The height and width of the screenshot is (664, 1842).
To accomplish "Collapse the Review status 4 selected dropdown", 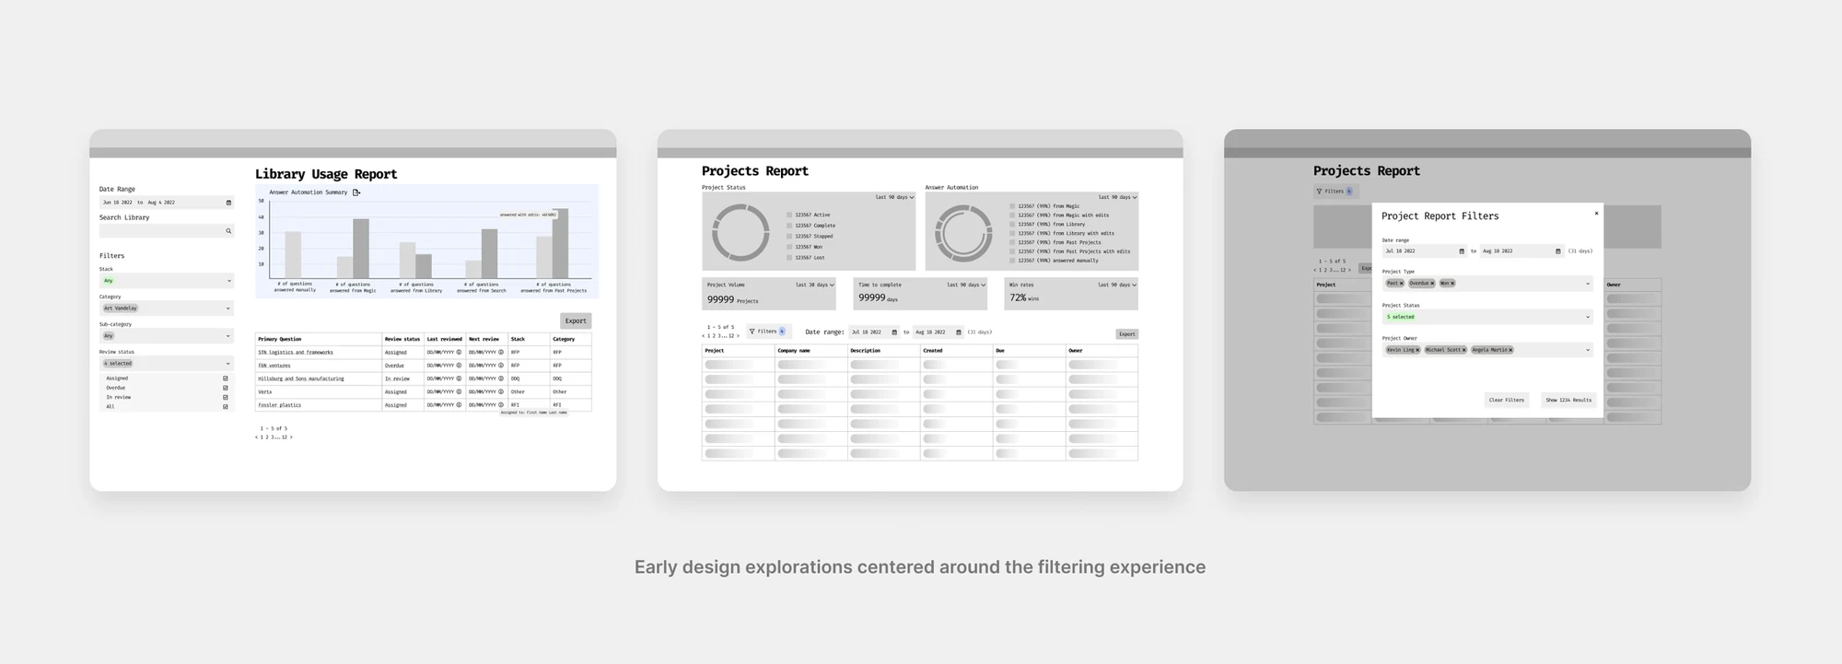I will click(167, 364).
